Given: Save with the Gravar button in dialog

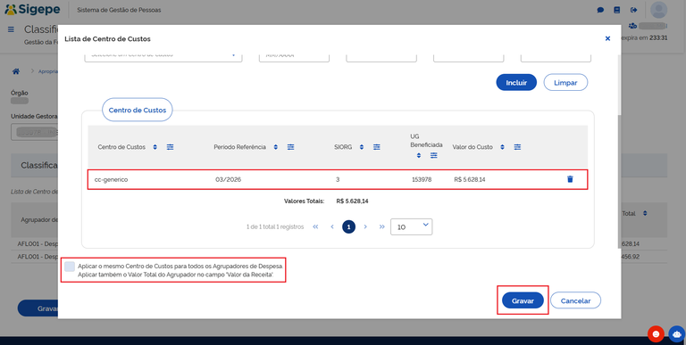Looking at the screenshot, I should [523, 300].
